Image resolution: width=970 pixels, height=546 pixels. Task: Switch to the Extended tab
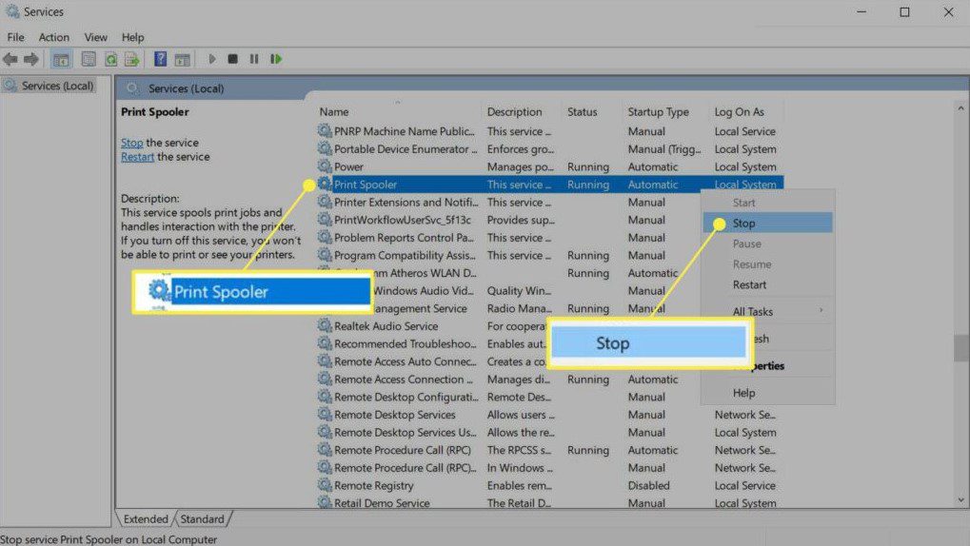[146, 518]
